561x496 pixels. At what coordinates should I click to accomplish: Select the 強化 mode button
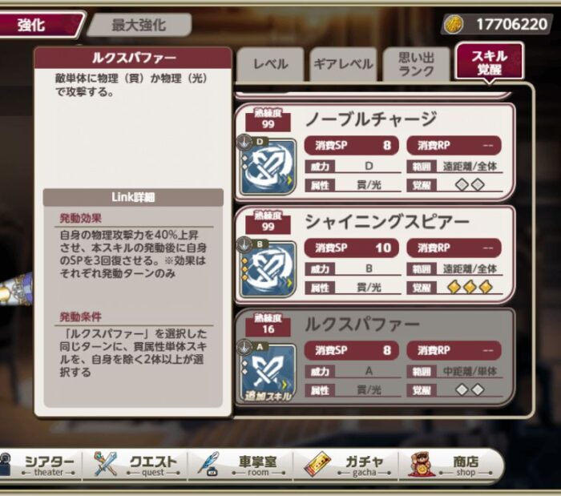point(38,25)
